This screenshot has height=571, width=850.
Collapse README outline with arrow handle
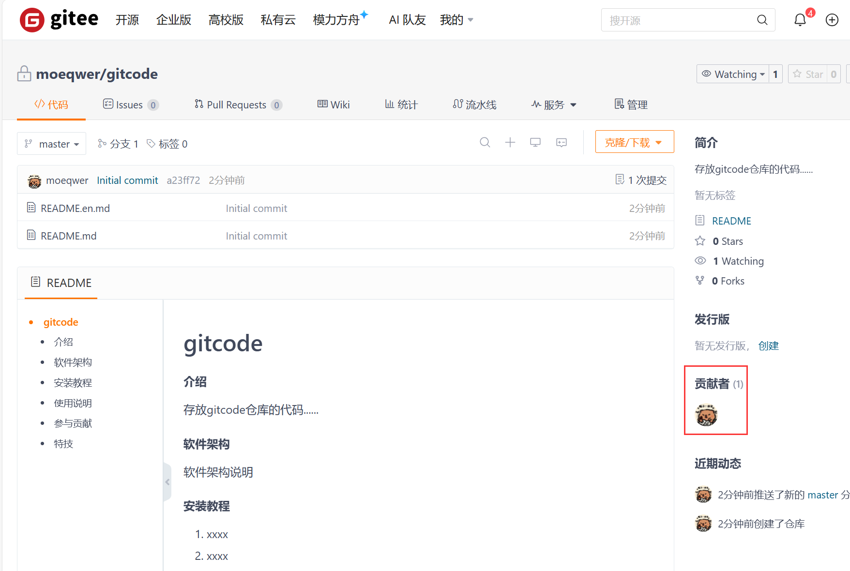tap(167, 482)
